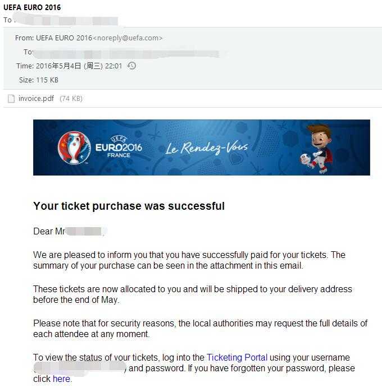Click the Size: 115 KB label
The image size is (382, 392).
point(39,80)
